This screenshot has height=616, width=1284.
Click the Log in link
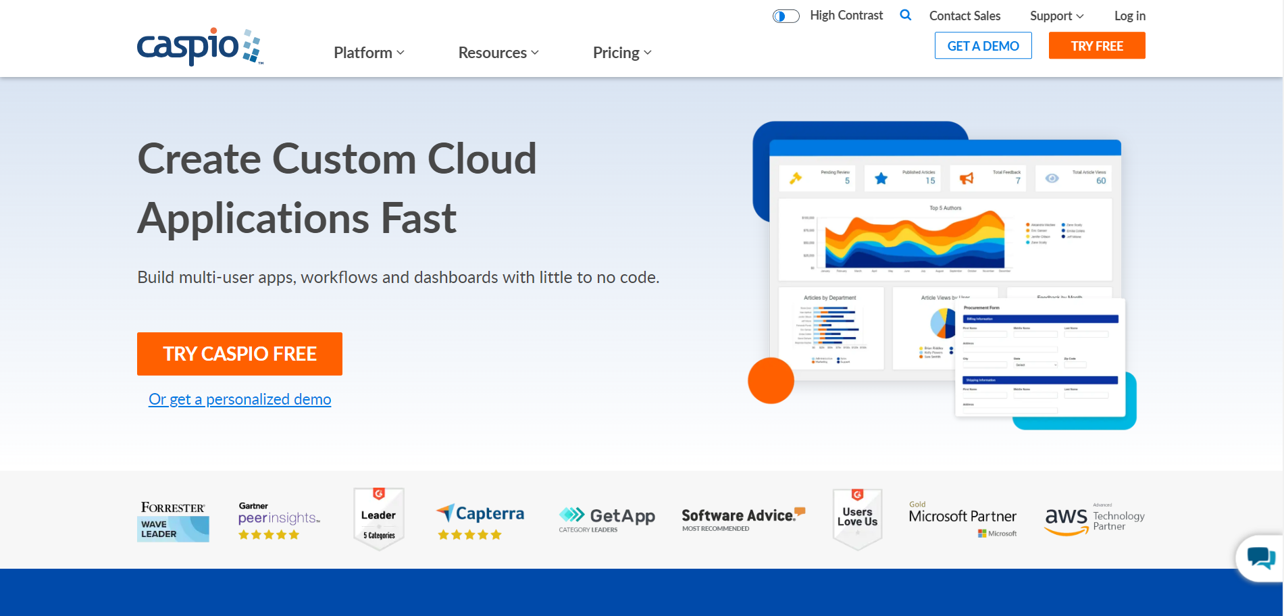tap(1129, 16)
